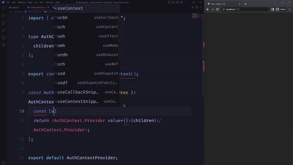Click AuthContext.tsx in the breadcrumb path
The height and width of the screenshot is (165, 293).
(34, 11)
